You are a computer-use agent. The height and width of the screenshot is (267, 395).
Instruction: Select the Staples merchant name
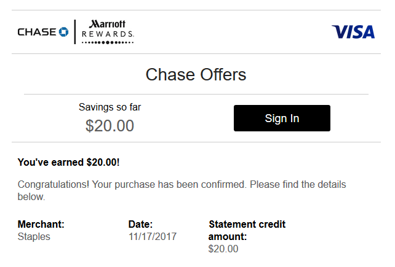point(34,236)
